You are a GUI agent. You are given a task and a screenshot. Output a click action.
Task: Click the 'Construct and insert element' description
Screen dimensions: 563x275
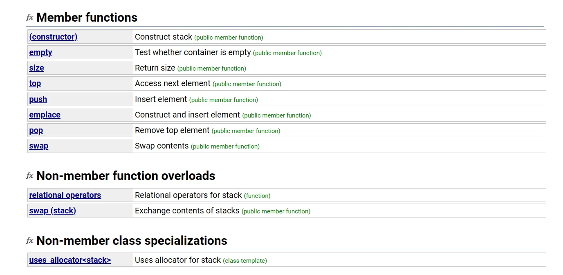click(x=187, y=115)
